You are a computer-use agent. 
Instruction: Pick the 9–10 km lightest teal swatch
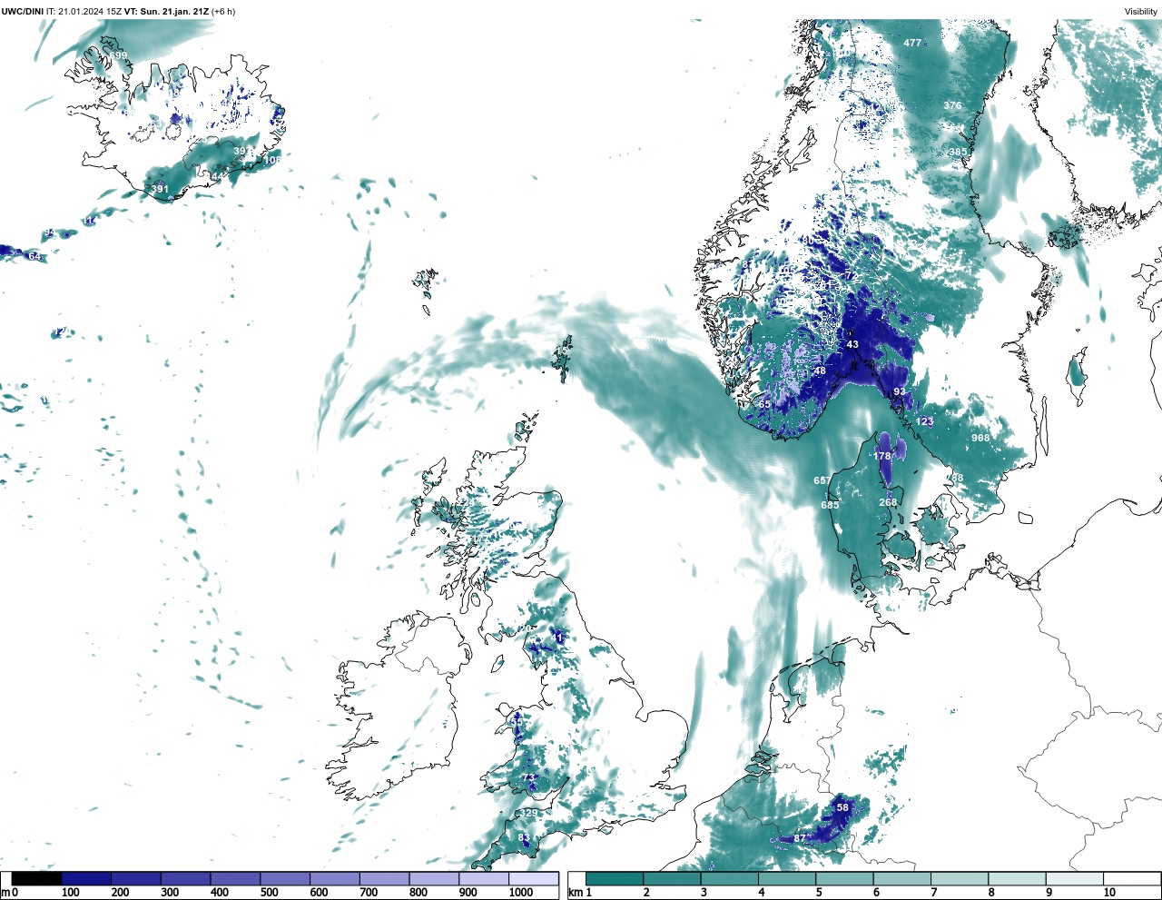1075,878
